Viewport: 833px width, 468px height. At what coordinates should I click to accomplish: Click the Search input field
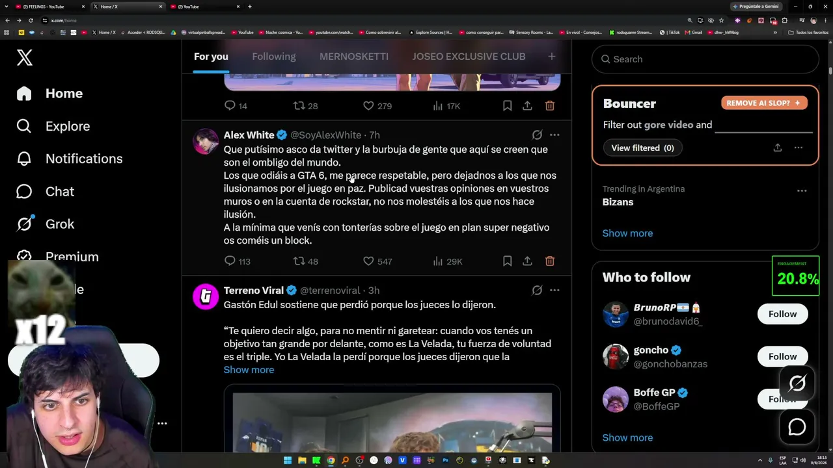point(705,59)
